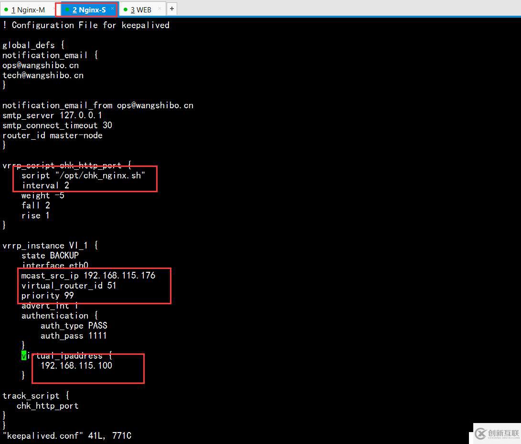Switch to the WEB tab
Viewport: 521px width, 444px height.
(x=141, y=9)
